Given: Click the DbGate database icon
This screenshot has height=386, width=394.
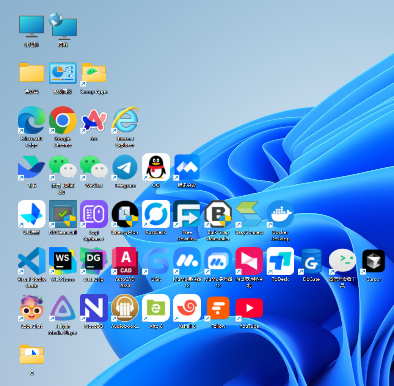Looking at the screenshot, I should tap(311, 261).
